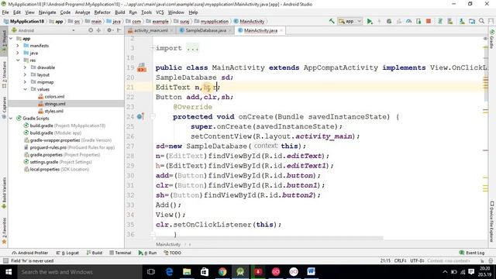Viewport: 496px width, 279px height.
Task: Open Project panel settings gear icon
Action: (110, 30)
